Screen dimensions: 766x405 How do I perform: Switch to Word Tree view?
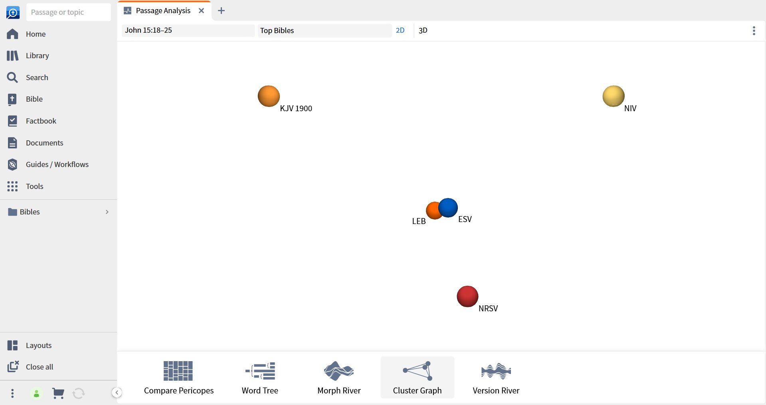(x=260, y=377)
